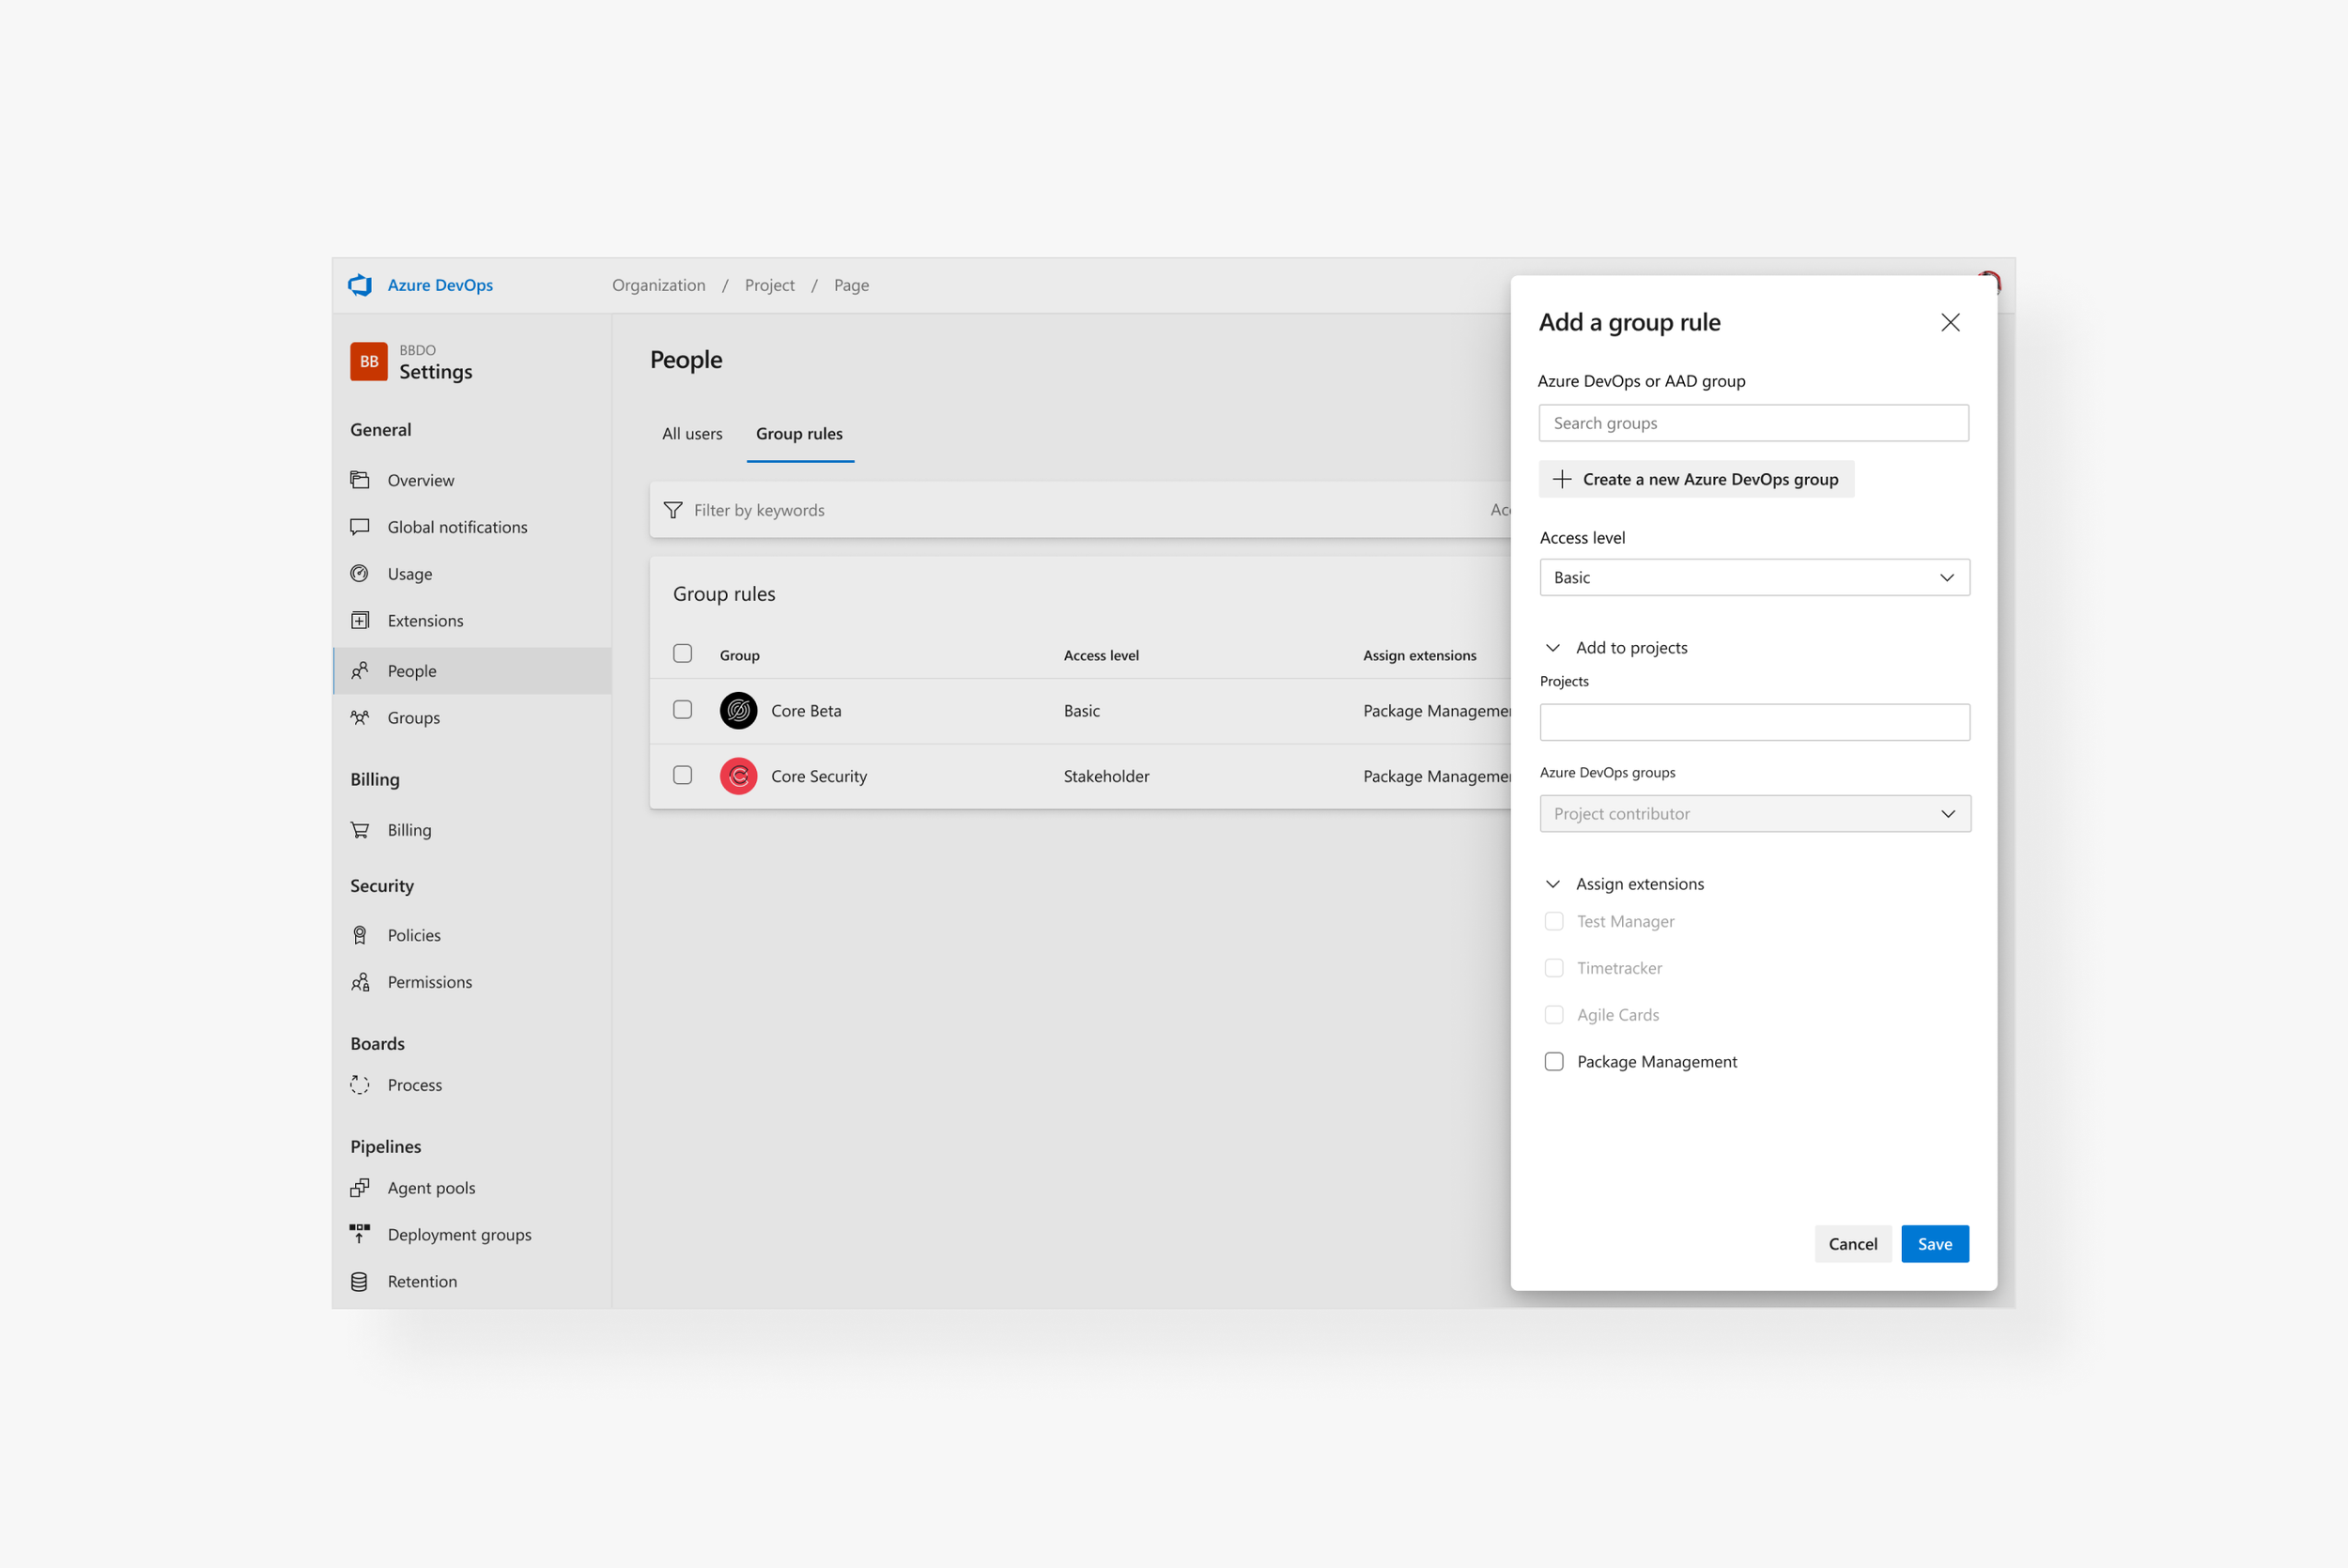Click the Policies badge icon
This screenshot has height=1568, width=2348.
pyautogui.click(x=360, y=934)
